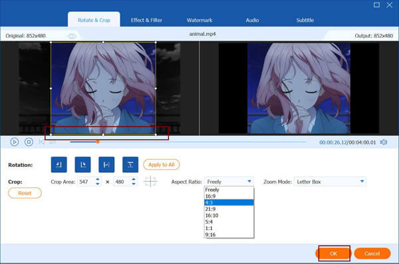The height and width of the screenshot is (264, 399).
Task: Click the top-center crop handle
Action: click(103, 43)
